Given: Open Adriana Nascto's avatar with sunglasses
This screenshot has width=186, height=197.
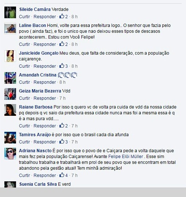Looking at the screenshot, I should [x=10, y=154].
